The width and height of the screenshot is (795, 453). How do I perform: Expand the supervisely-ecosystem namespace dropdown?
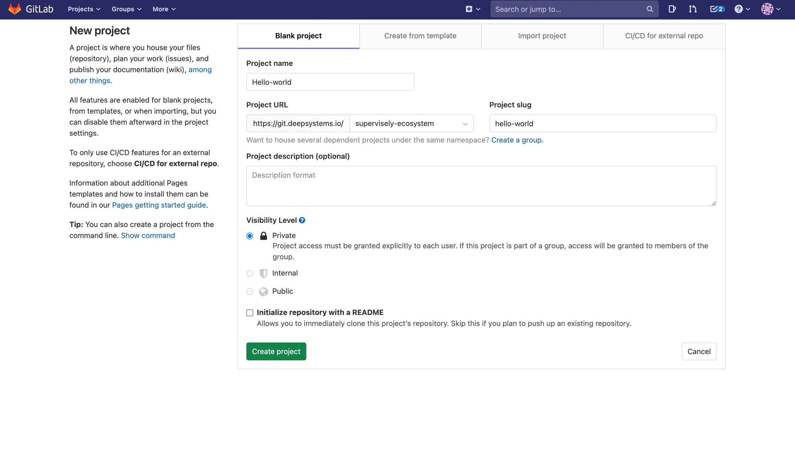point(411,123)
